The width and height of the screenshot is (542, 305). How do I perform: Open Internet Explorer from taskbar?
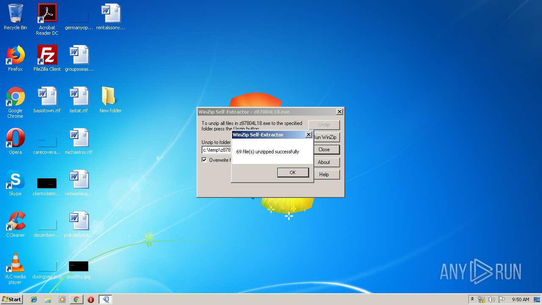pos(34,299)
